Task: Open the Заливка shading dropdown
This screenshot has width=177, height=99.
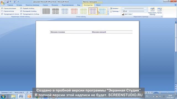Action: [114, 9]
